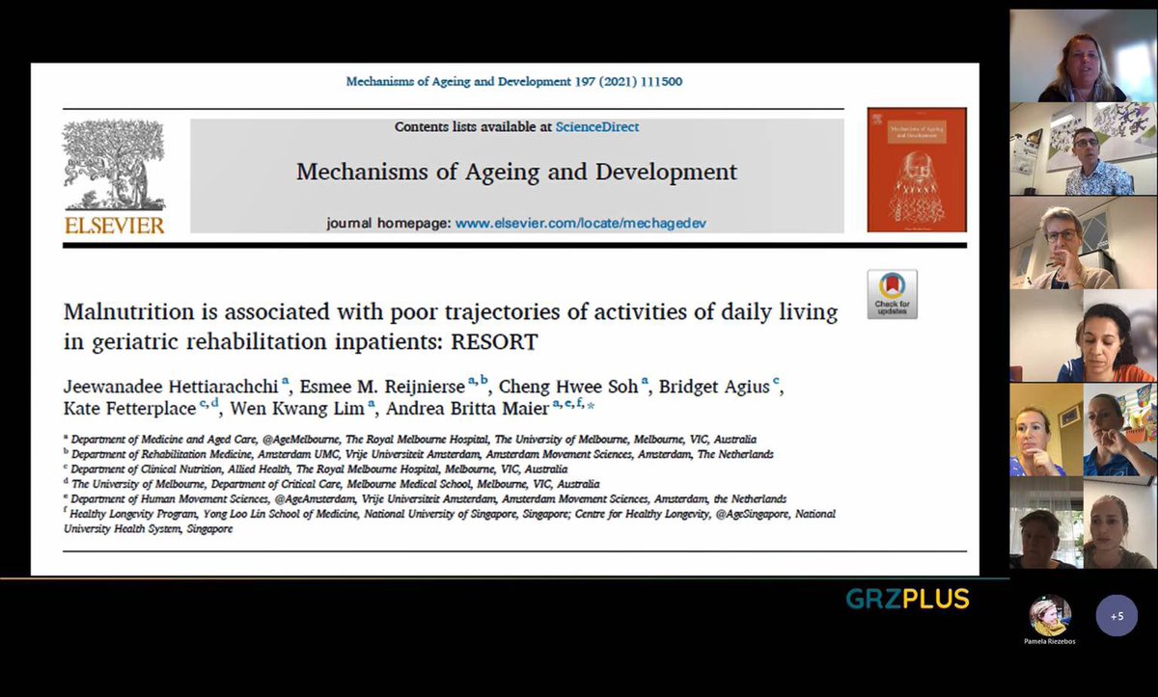The width and height of the screenshot is (1158, 697).
Task: Click the Check for updates badge
Action: pyautogui.click(x=893, y=294)
